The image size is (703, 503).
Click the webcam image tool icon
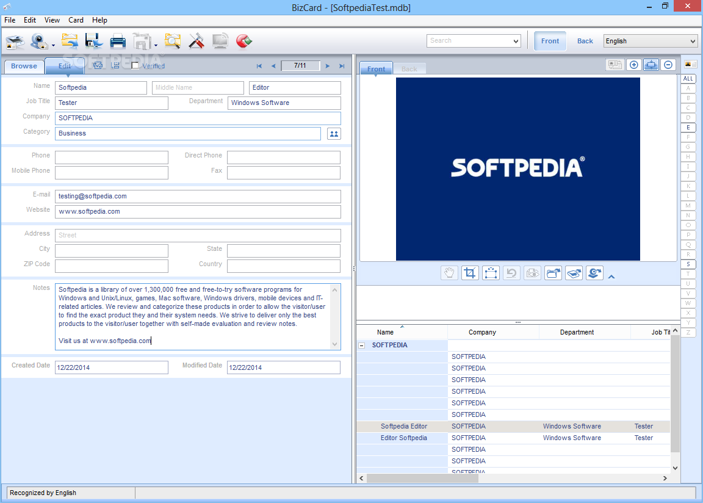594,273
